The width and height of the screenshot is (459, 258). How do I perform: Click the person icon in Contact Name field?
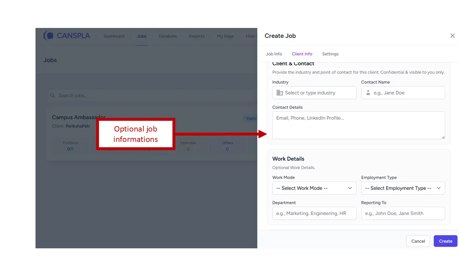368,93
